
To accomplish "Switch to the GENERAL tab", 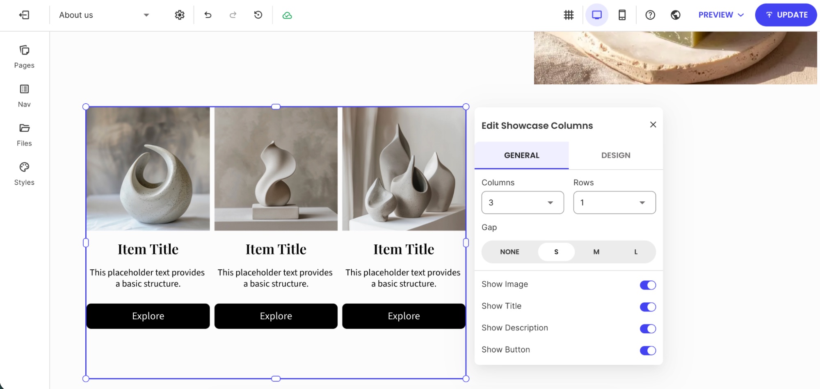I will tap(521, 155).
